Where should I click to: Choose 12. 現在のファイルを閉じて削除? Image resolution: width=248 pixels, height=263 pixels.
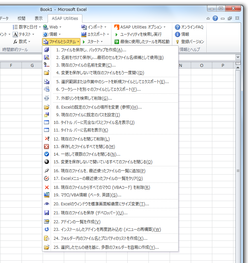coord(110,139)
